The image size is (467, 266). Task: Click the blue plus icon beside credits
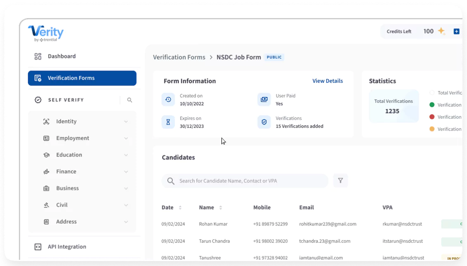click(x=456, y=31)
